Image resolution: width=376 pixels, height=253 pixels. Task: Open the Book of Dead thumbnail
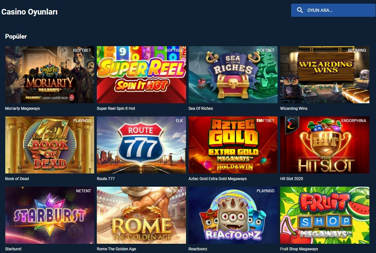(50, 145)
